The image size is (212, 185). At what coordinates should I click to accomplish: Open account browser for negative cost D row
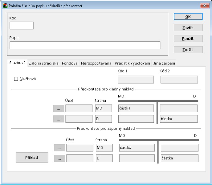click(x=59, y=158)
